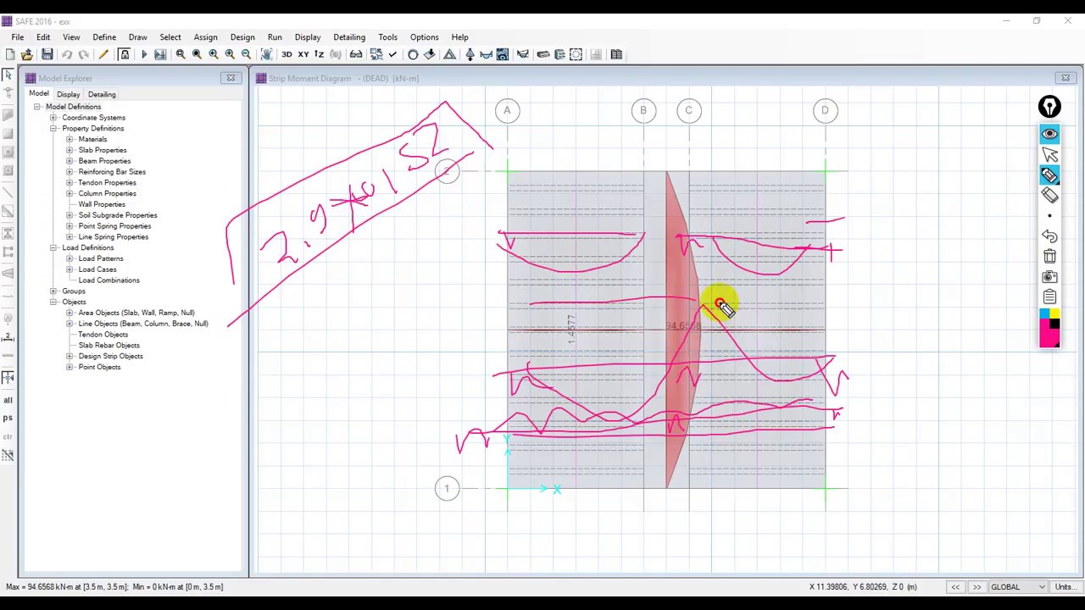Click the Save floppy disk icon
This screenshot has height=610, width=1085.
[x=47, y=54]
